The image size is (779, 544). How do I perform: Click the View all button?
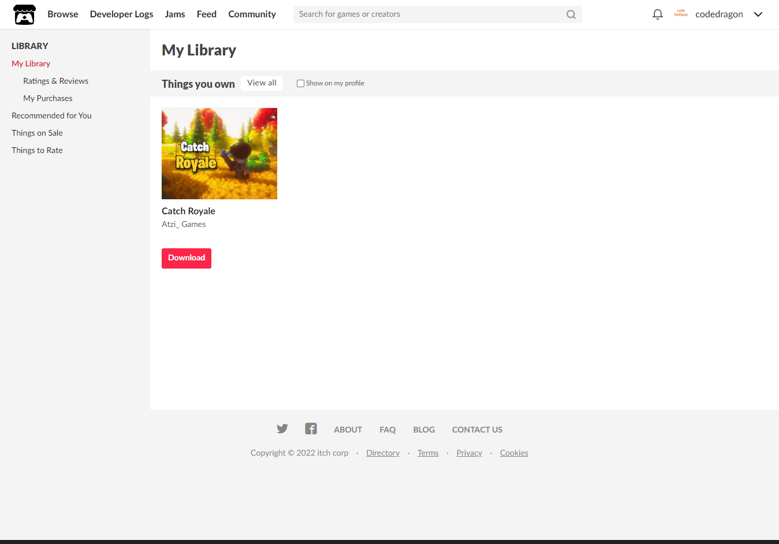[x=262, y=83]
